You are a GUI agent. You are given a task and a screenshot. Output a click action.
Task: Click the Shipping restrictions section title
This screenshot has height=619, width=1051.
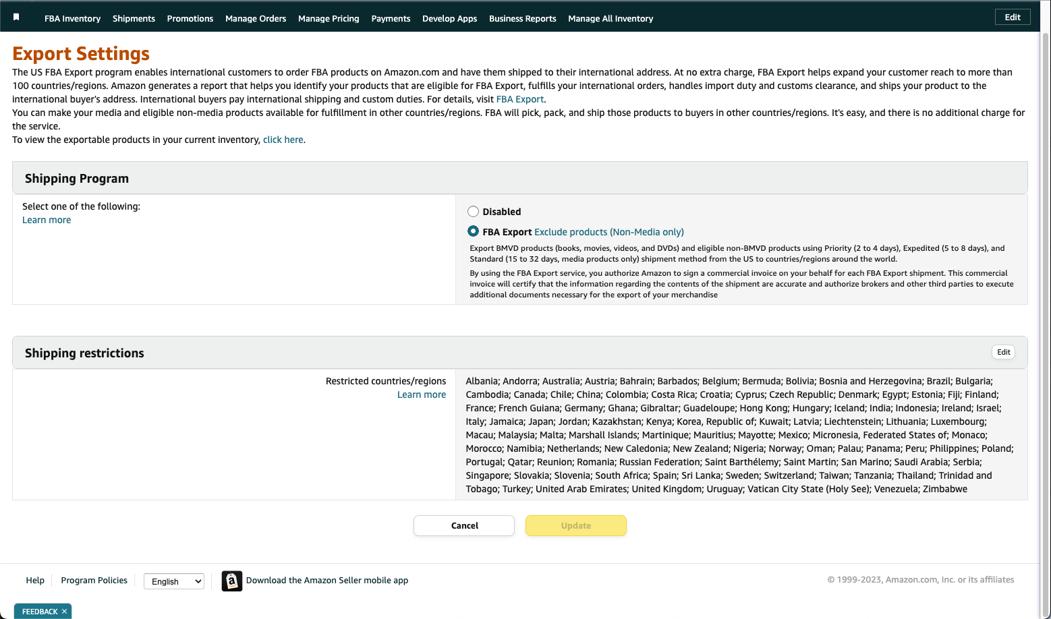pos(84,353)
